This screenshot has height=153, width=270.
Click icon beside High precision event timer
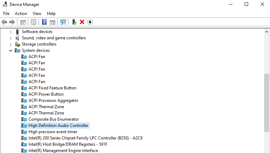[x=24, y=132]
